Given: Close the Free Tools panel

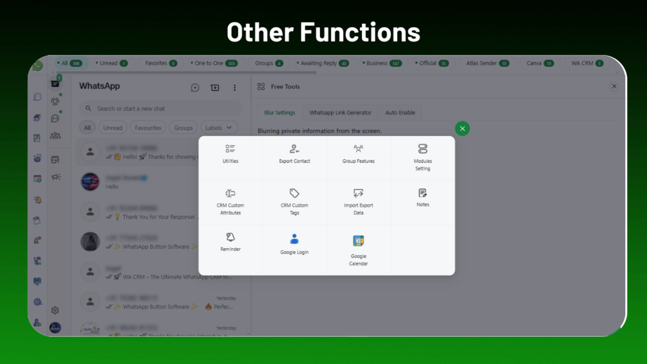Looking at the screenshot, I should 614,86.
